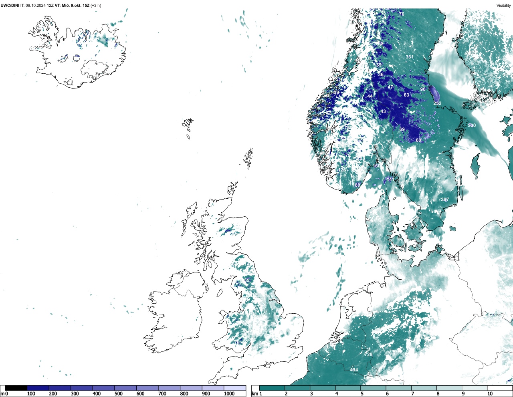
Task: Click the '(+3 h)' forecast offset
Action: [96, 5]
